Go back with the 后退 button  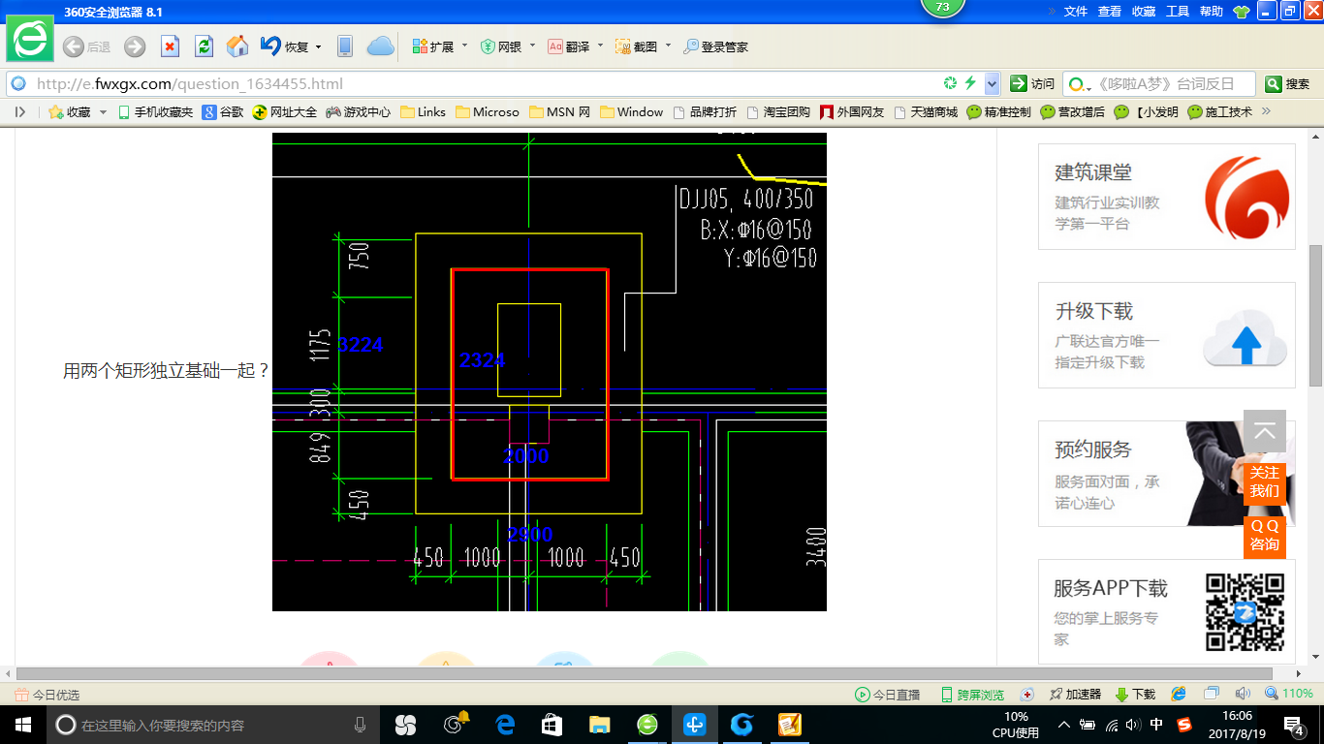(86, 46)
